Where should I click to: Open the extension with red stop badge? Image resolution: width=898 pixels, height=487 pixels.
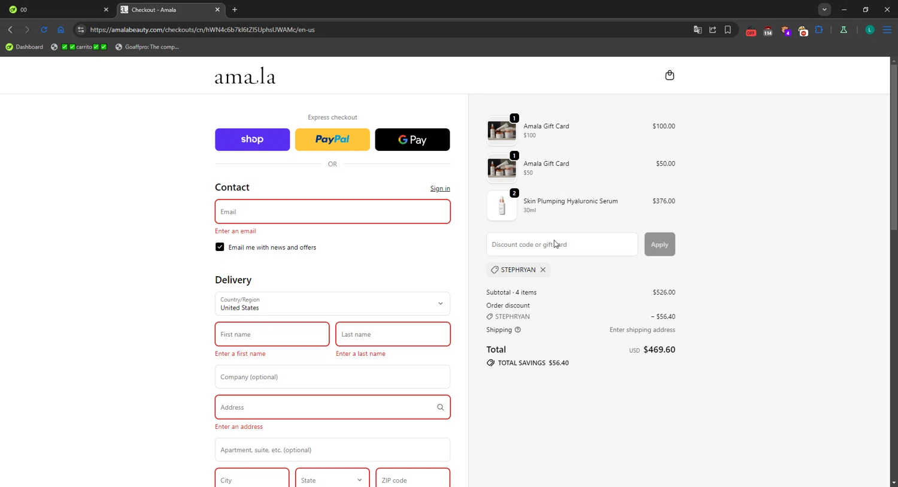[x=803, y=31]
